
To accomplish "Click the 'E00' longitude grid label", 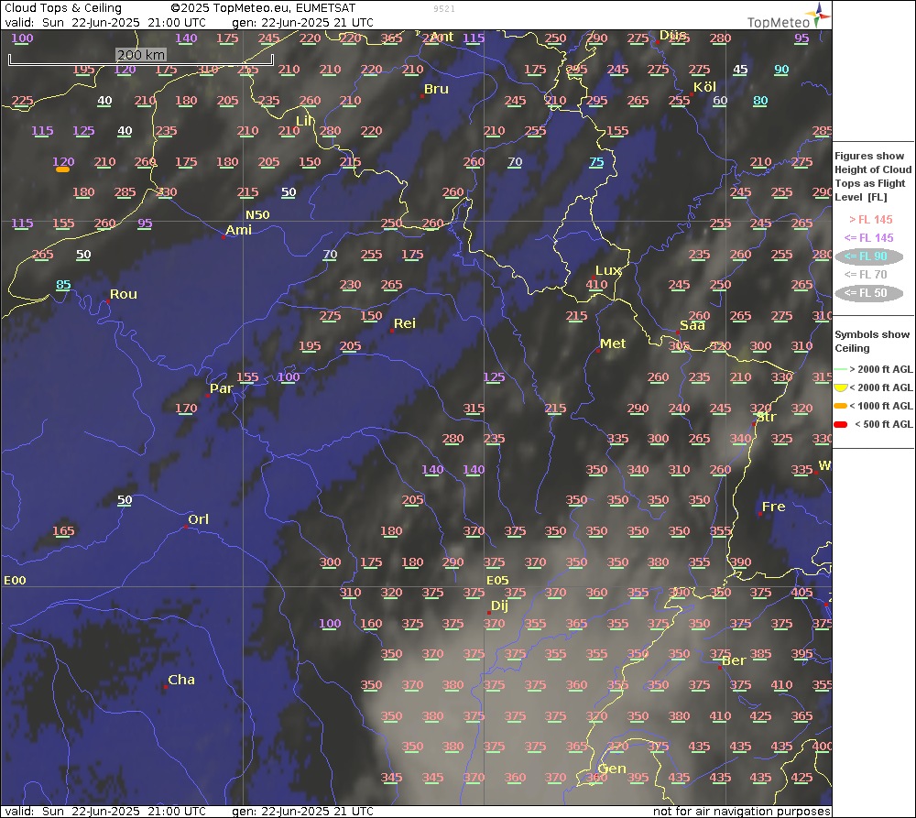I will tap(16, 580).
